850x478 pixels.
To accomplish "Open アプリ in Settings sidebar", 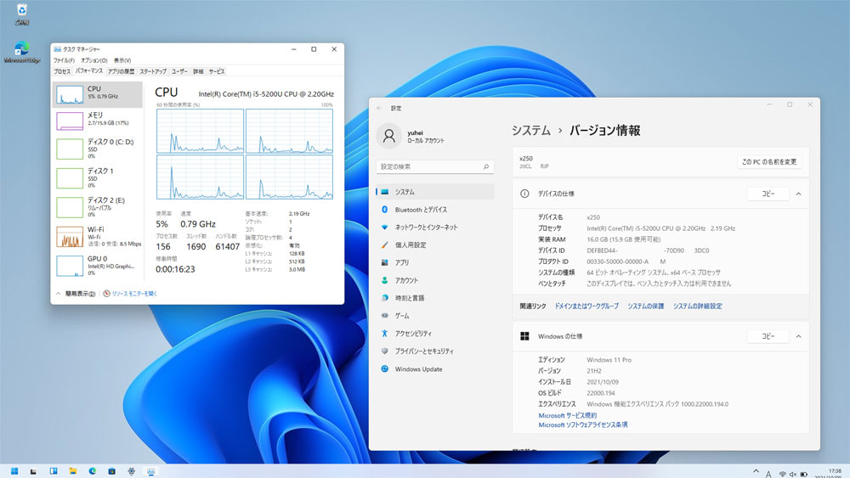I will tap(434, 262).
